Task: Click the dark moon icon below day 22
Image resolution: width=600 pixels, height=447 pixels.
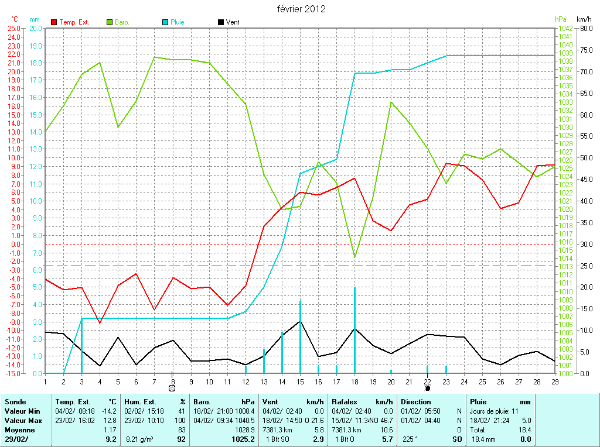Action: 428,388
